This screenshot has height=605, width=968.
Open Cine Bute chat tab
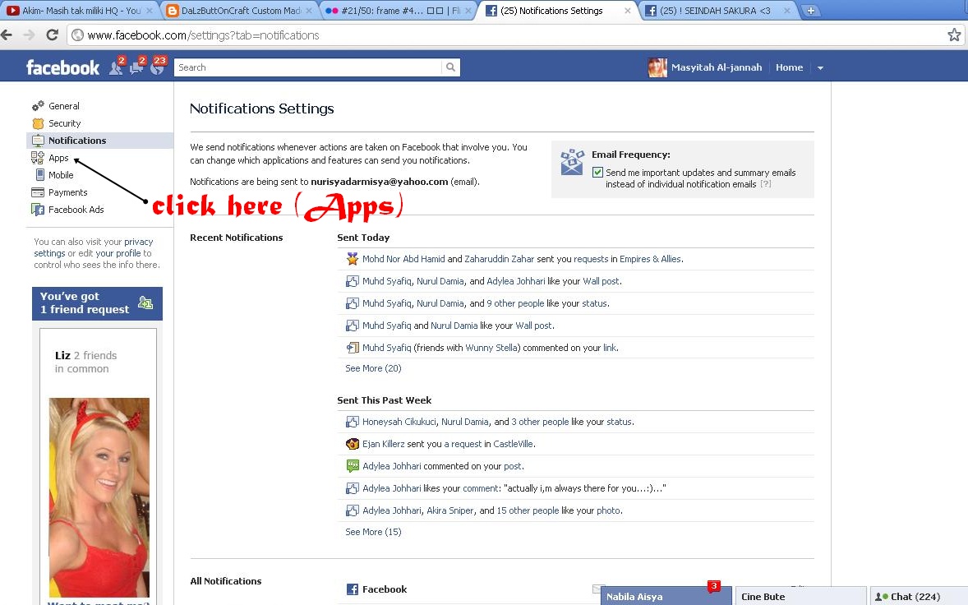800,596
